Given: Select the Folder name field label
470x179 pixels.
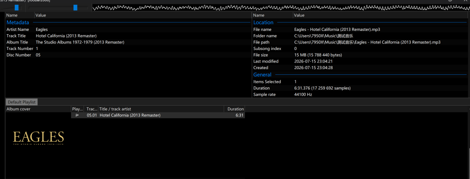Looking at the screenshot, I should 265,36.
